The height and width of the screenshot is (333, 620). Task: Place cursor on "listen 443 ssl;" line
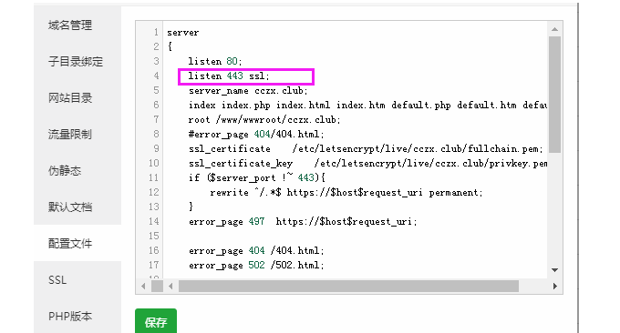coord(229,76)
